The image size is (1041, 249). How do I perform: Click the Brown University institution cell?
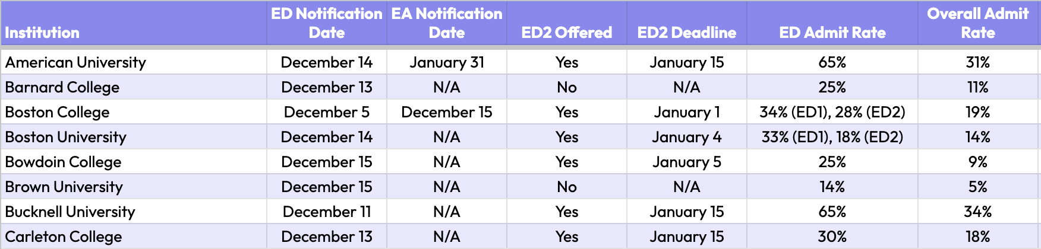[64, 187]
